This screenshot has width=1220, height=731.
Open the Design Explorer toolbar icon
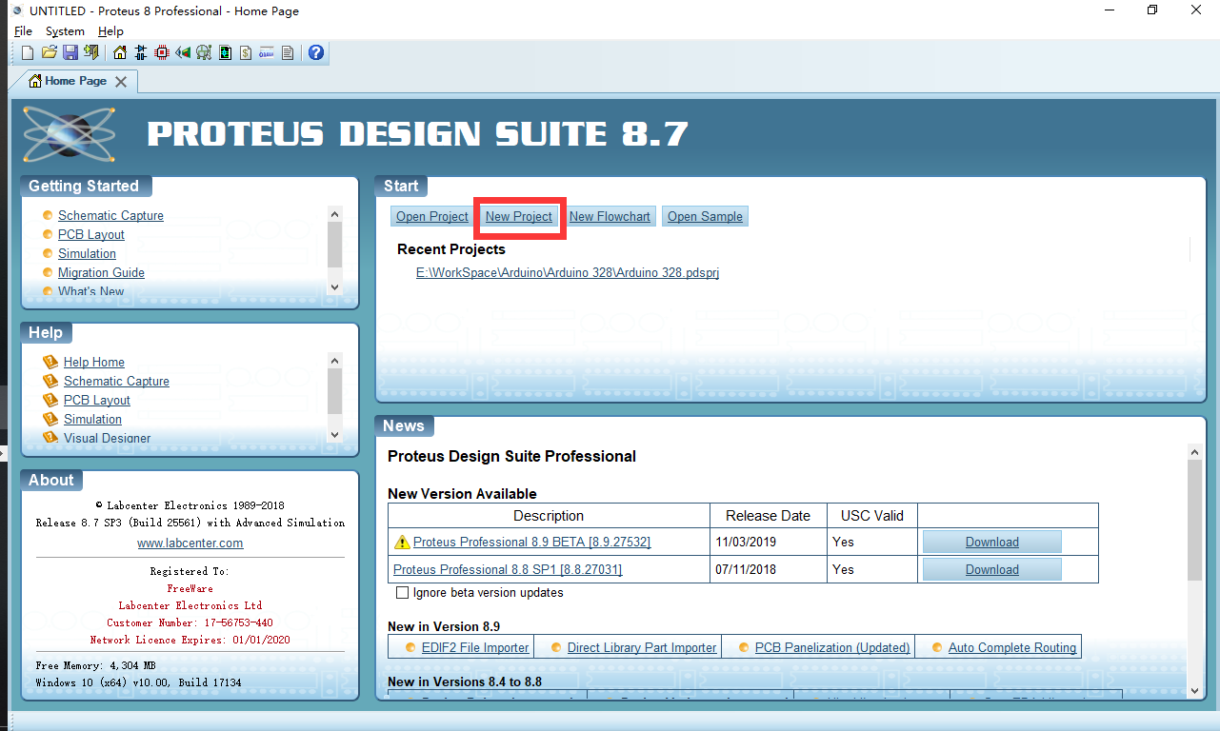tap(225, 52)
